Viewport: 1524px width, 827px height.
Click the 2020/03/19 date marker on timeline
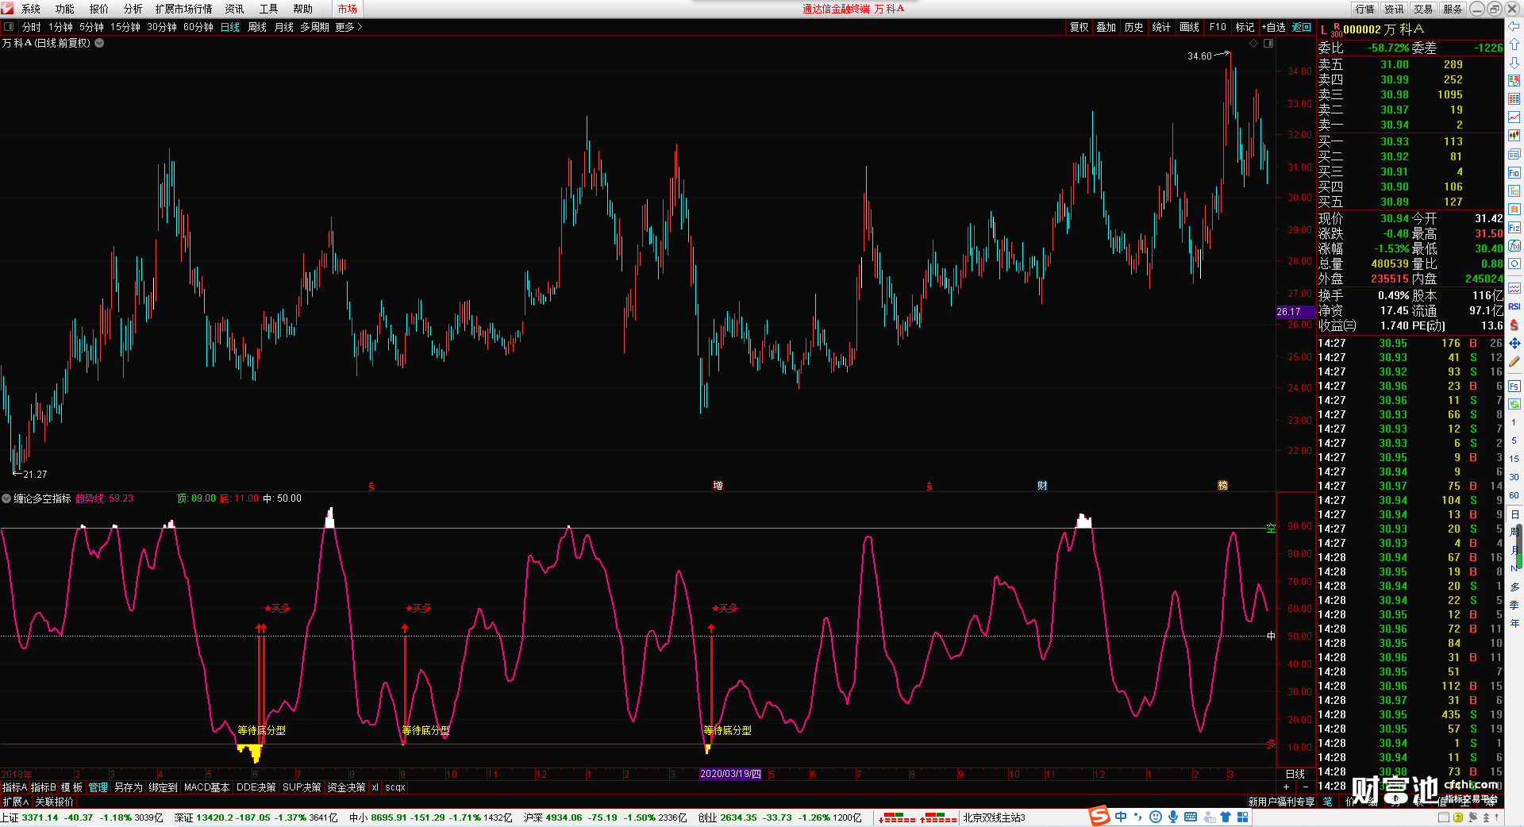click(730, 774)
